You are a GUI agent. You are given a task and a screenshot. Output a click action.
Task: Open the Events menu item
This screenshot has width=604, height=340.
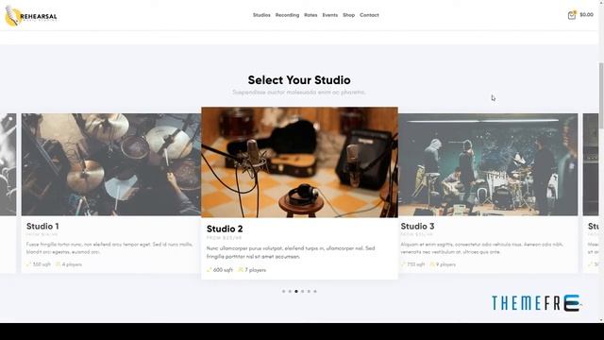(x=329, y=15)
